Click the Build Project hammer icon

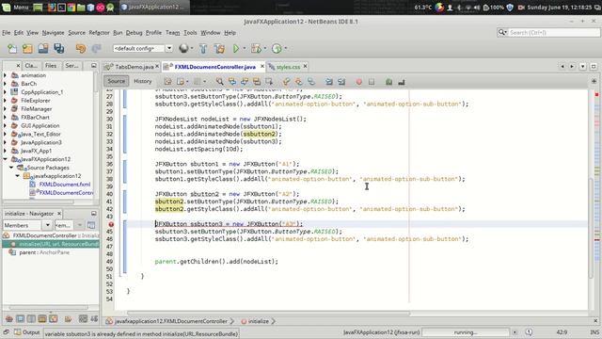tap(203, 48)
